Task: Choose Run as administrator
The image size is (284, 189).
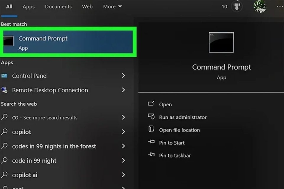Action: pyautogui.click(x=183, y=117)
